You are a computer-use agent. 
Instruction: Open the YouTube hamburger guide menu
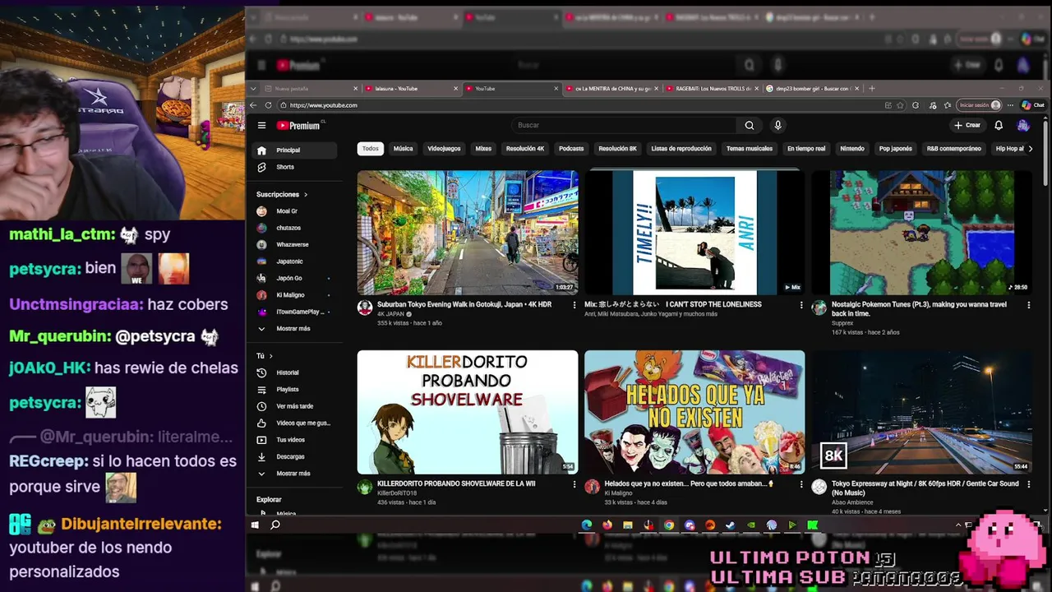[x=261, y=126]
